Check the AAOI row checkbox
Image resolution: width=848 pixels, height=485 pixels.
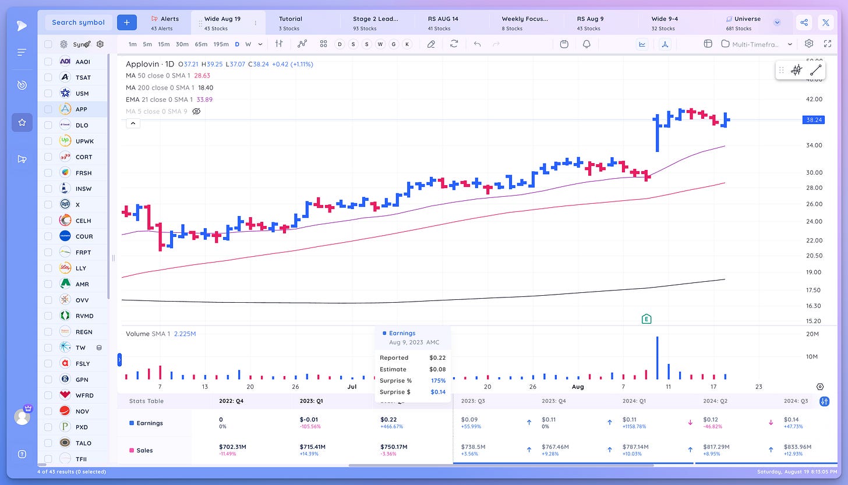coord(48,61)
